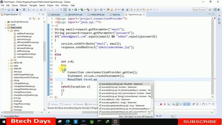Open dropdown arrow beside Run button

[x=79, y=10]
